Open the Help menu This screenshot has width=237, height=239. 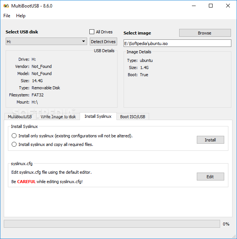pos(21,16)
